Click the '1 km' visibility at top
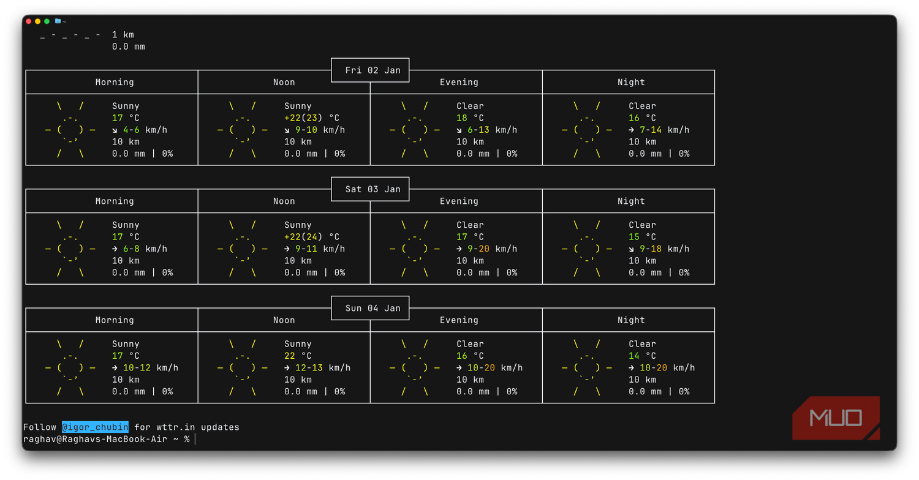Image resolution: width=919 pixels, height=480 pixels. [123, 35]
